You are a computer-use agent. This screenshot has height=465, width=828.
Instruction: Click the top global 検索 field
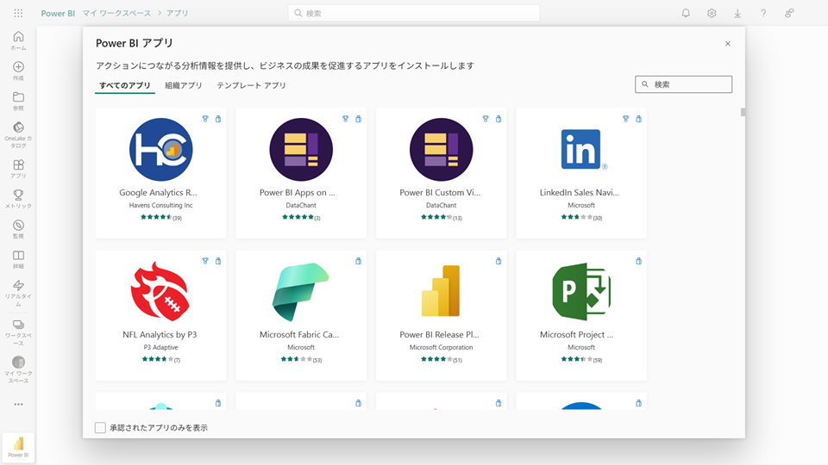coord(414,13)
